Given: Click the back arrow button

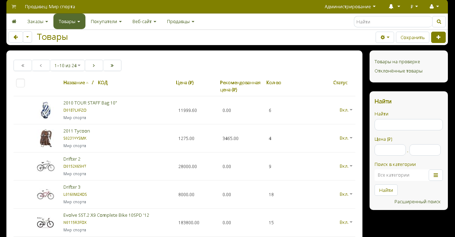Looking at the screenshot, I should click(x=16, y=37).
